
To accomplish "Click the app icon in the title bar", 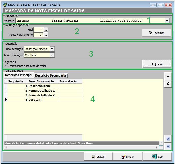I will (x=5, y=5).
